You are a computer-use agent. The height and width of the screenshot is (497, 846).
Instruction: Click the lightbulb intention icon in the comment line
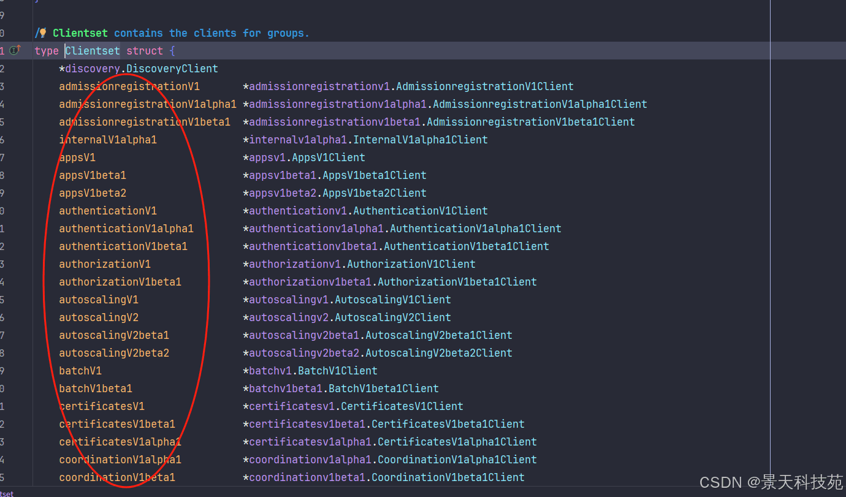(43, 33)
